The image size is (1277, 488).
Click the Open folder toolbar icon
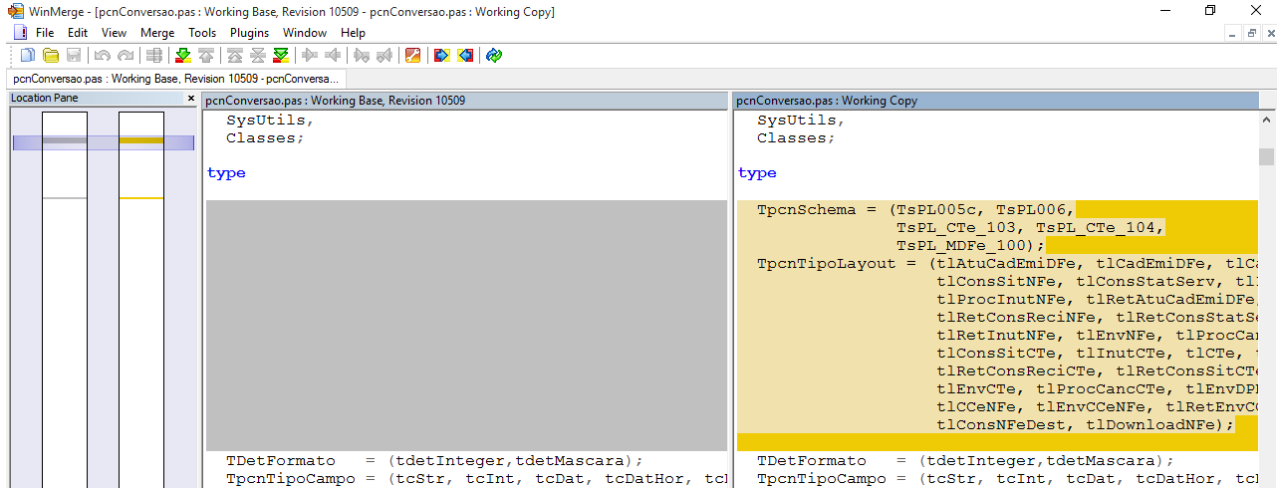click(x=51, y=55)
